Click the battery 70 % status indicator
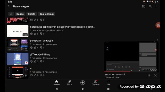 pos(155,2)
